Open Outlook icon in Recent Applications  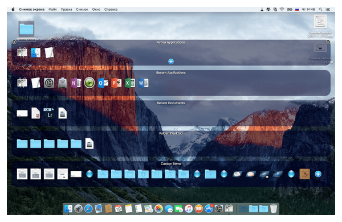(x=103, y=83)
